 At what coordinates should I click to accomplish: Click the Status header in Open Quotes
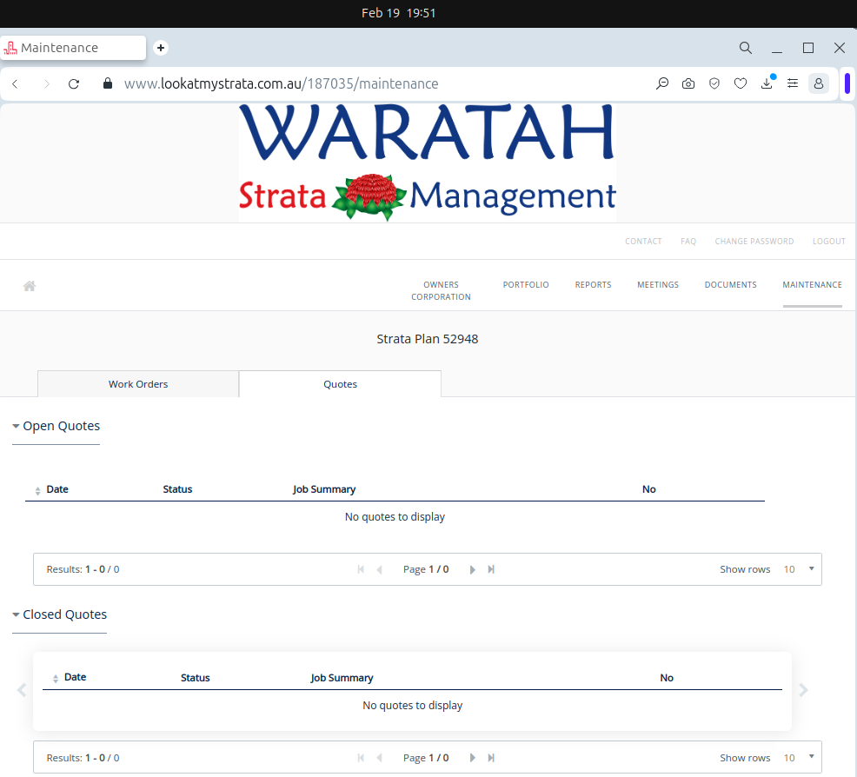point(177,489)
